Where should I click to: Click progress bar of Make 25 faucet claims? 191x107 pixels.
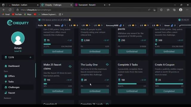[x=58, y=84]
